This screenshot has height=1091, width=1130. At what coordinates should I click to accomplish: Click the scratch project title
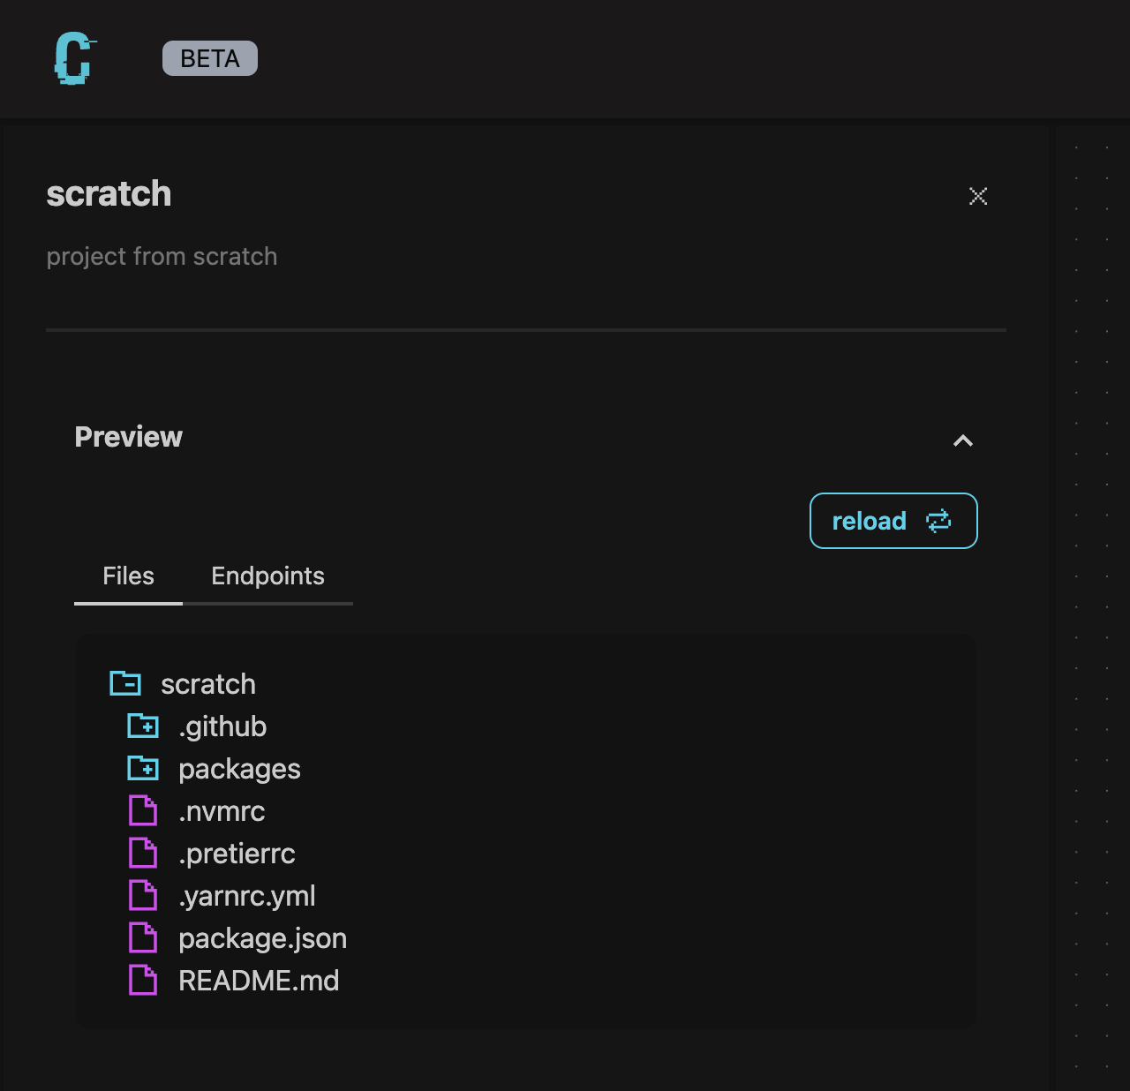coord(109,193)
